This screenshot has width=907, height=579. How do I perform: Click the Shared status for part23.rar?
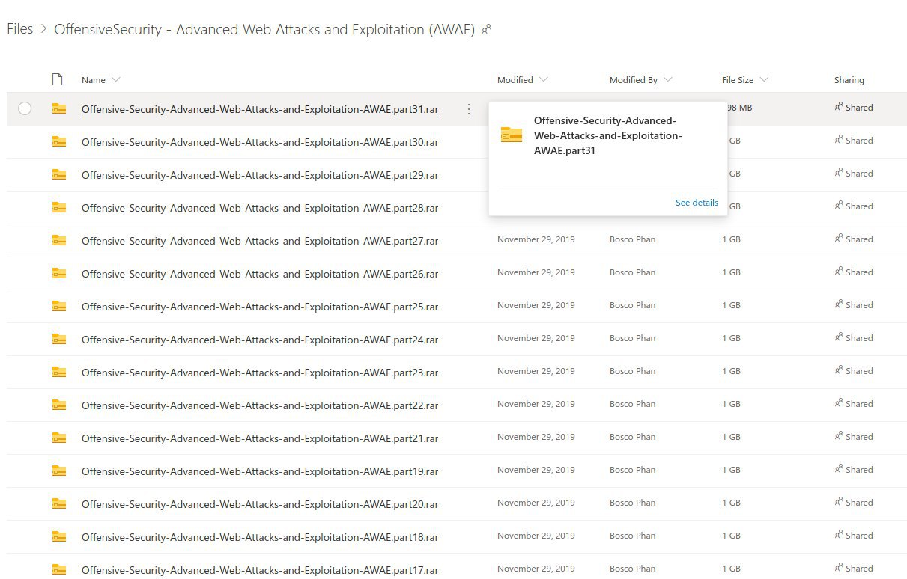coord(854,371)
